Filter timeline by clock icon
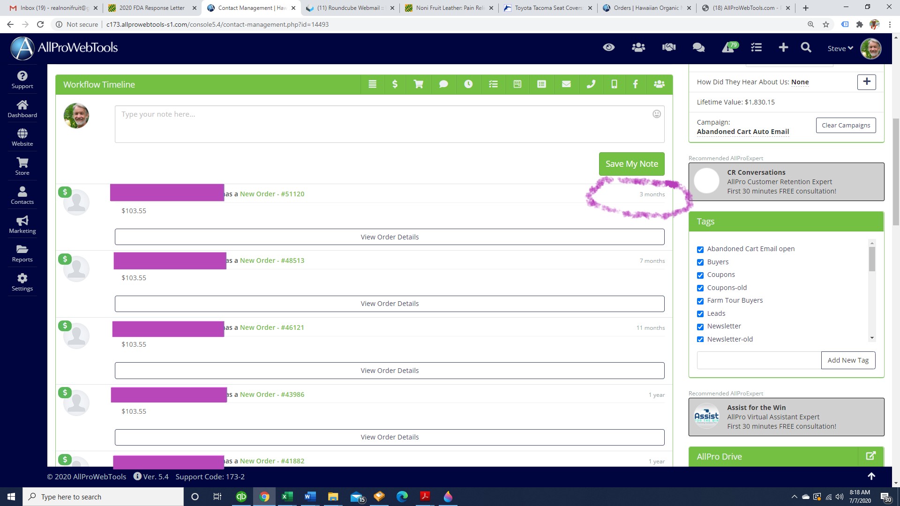 coord(468,84)
